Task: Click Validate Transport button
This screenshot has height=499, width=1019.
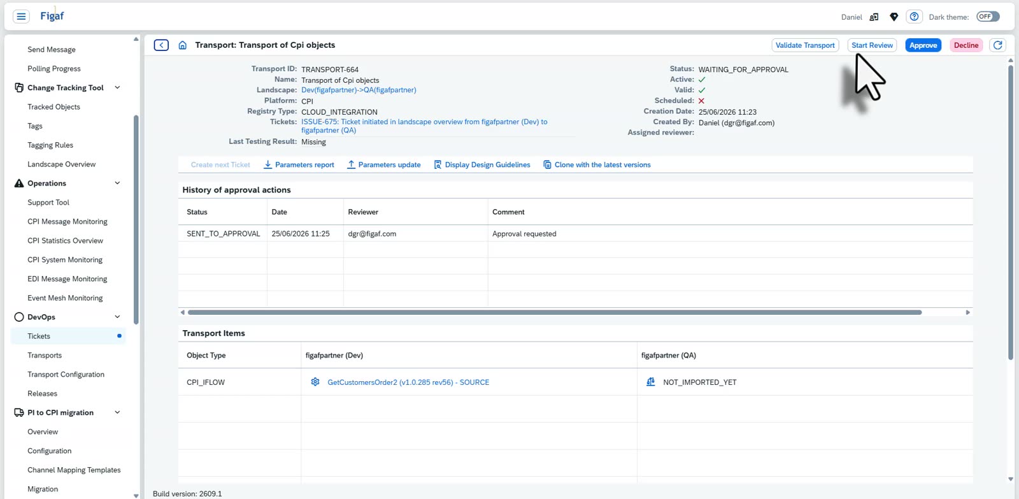Action: click(805, 45)
